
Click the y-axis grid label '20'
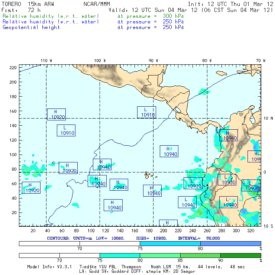point(14,213)
